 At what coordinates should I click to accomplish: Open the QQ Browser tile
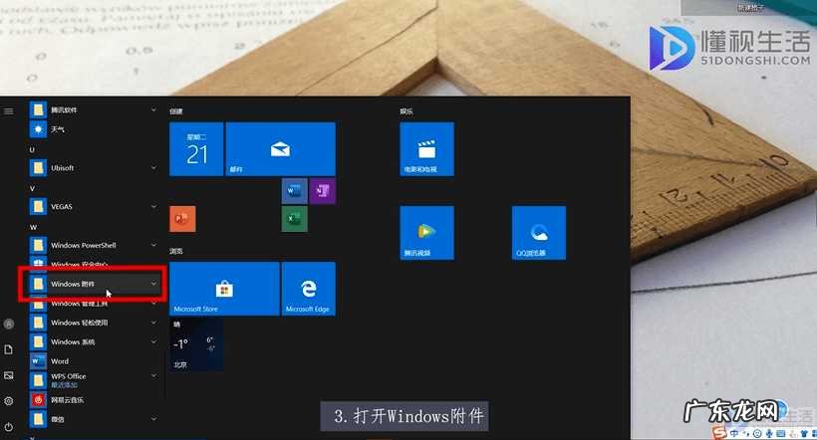pos(538,233)
